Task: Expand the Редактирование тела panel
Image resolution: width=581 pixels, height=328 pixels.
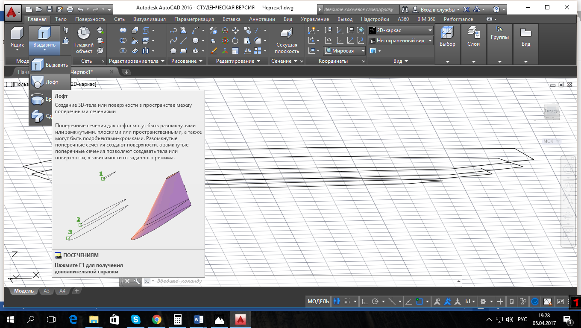Action: [136, 61]
